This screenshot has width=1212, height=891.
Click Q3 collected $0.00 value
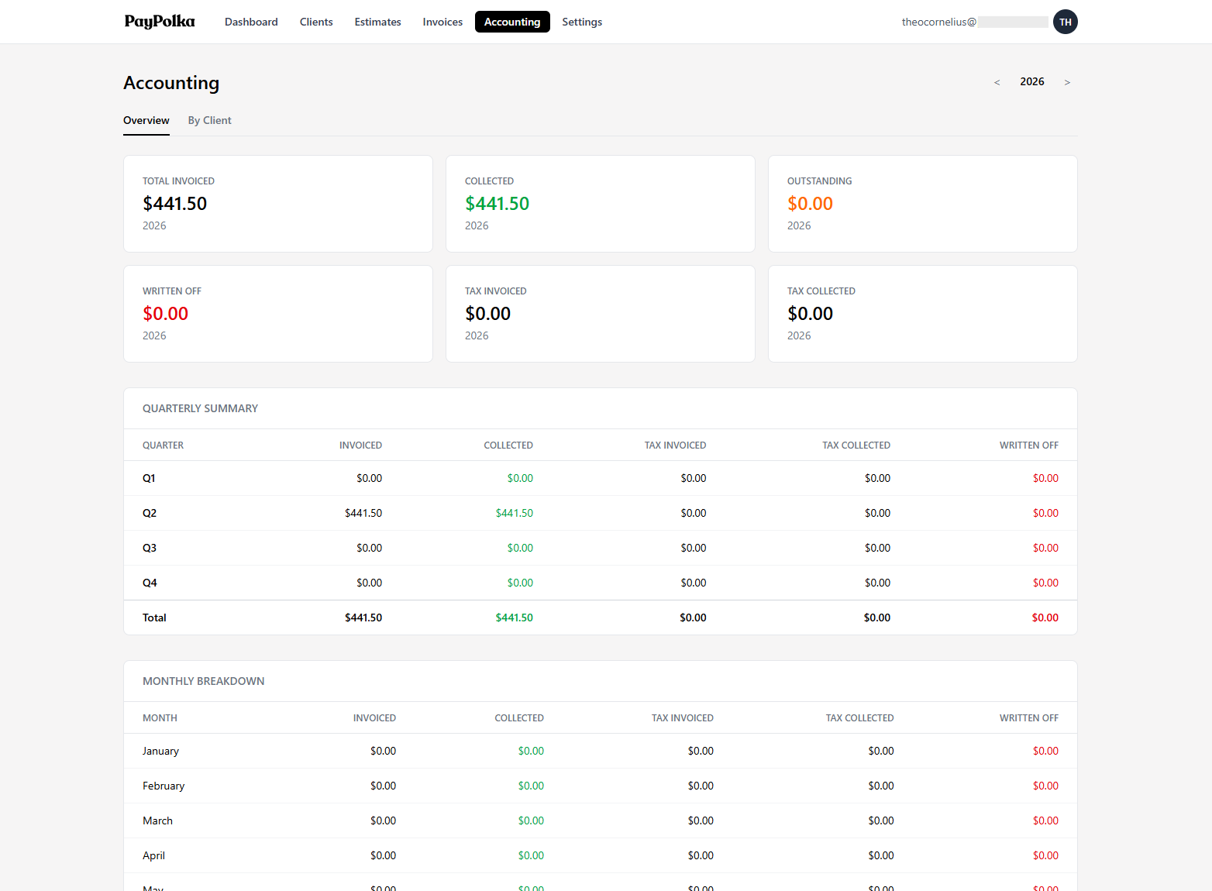pyautogui.click(x=520, y=548)
